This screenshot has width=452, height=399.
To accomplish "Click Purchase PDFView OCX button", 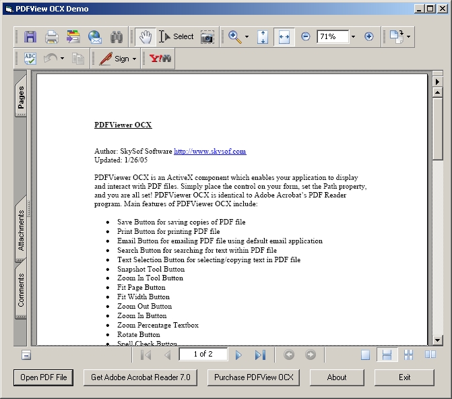I will click(x=253, y=377).
